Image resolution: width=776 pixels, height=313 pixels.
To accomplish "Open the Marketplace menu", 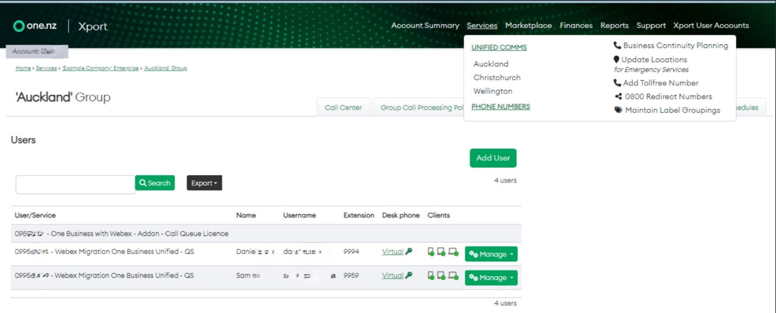I will click(529, 26).
